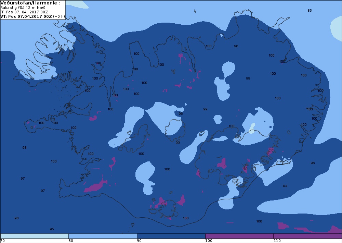Select the 70–80 light blue legend swatch
342x243 pixels.
(x=35, y=236)
